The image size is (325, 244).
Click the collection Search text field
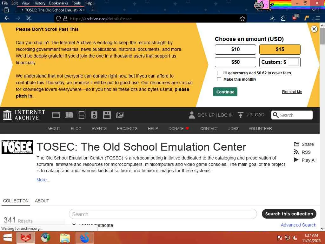(x=163, y=214)
